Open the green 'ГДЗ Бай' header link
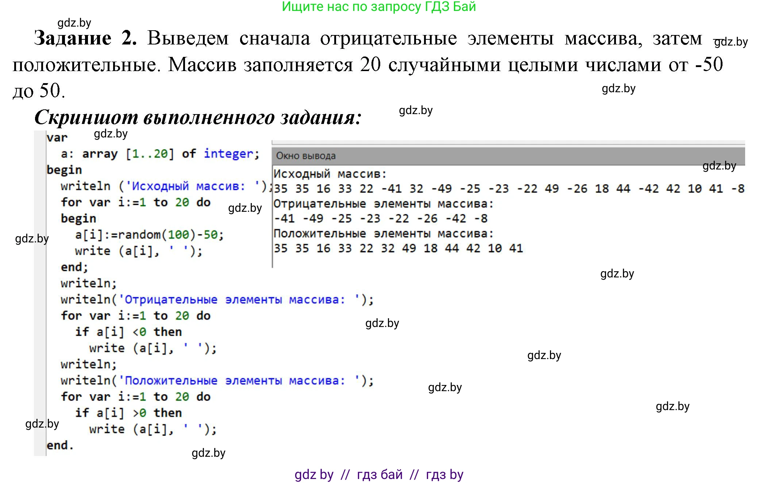The height and width of the screenshot is (483, 759). (x=379, y=7)
